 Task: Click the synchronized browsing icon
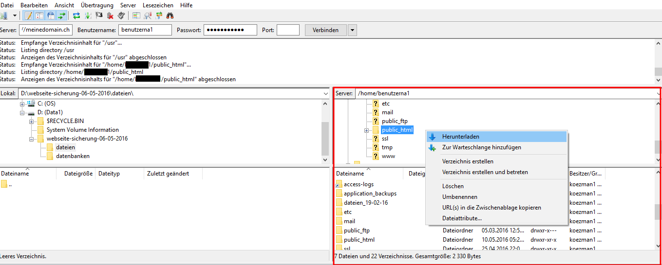(x=159, y=16)
